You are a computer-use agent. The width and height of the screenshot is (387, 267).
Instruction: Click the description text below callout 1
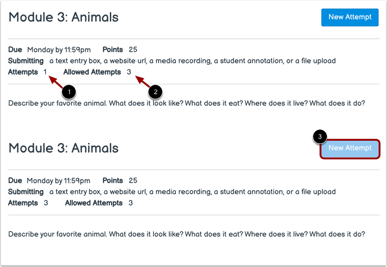click(186, 103)
